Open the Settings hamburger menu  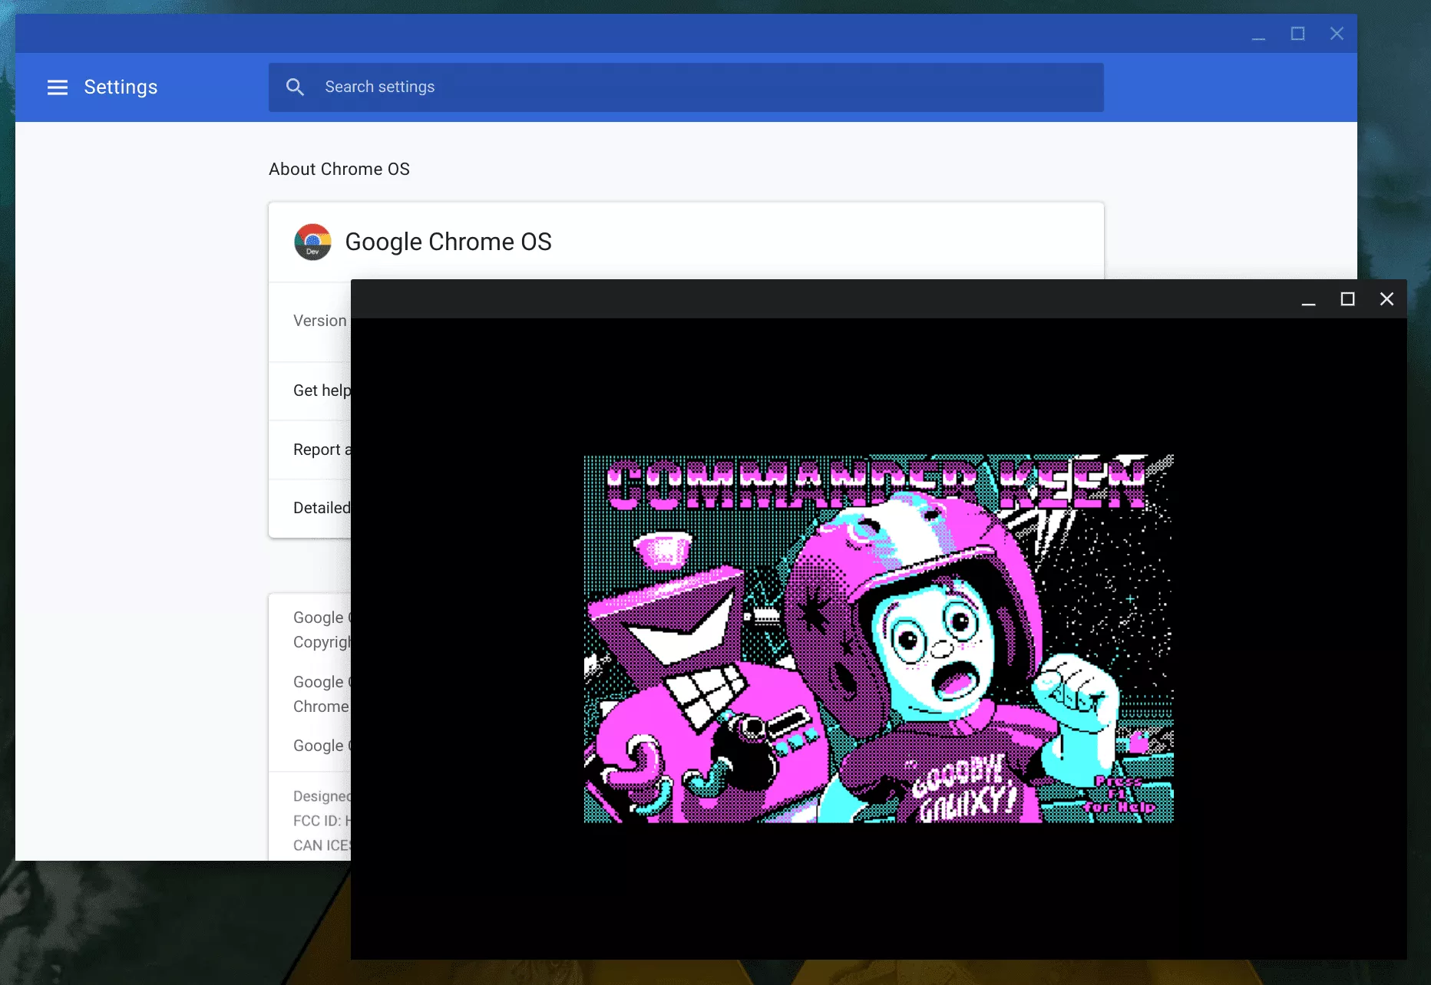(58, 87)
